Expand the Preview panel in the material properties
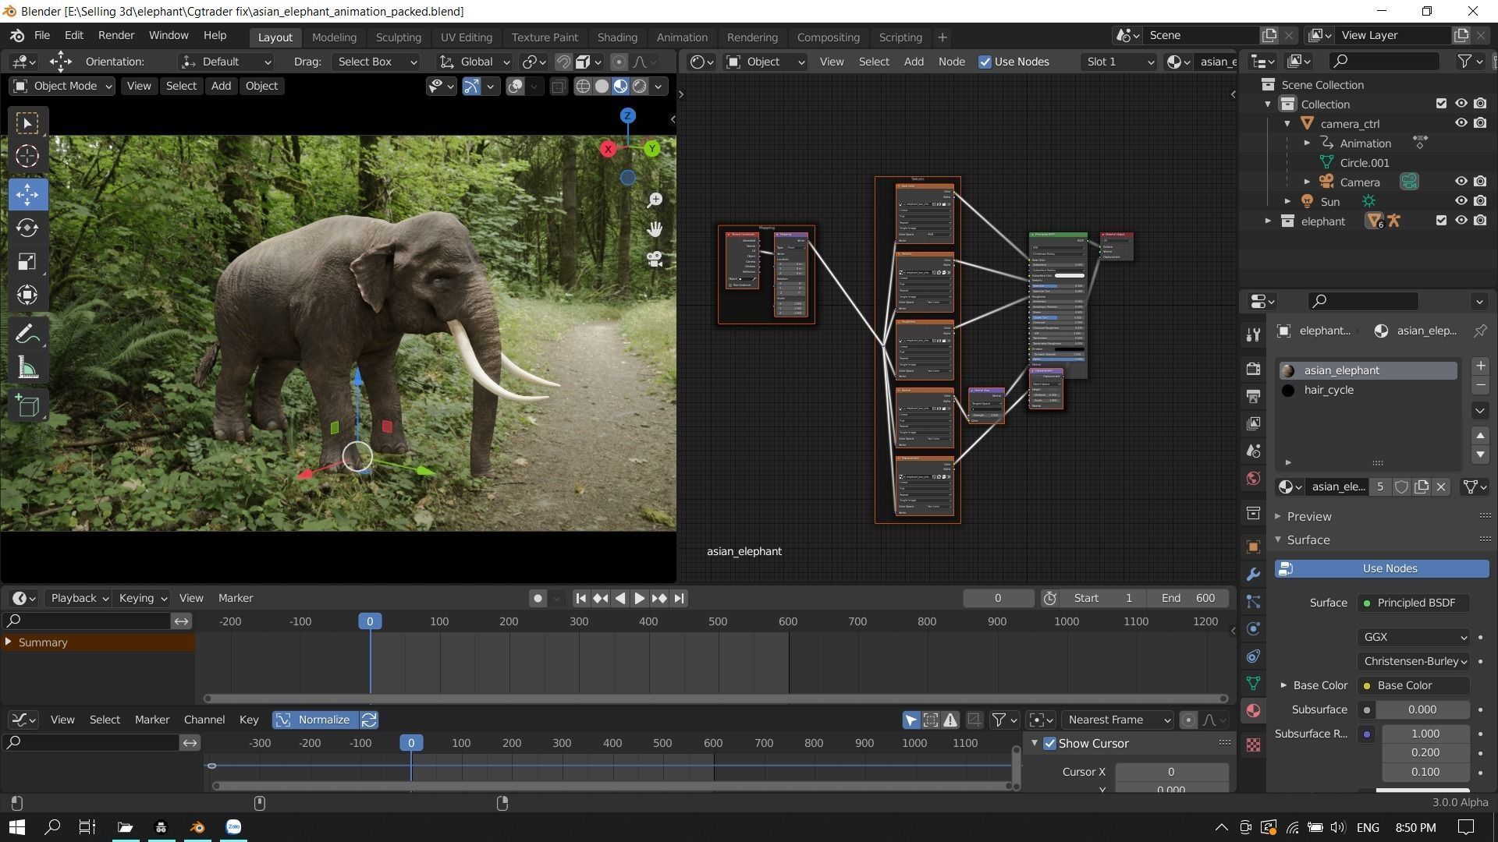This screenshot has width=1498, height=842. coord(1308,516)
